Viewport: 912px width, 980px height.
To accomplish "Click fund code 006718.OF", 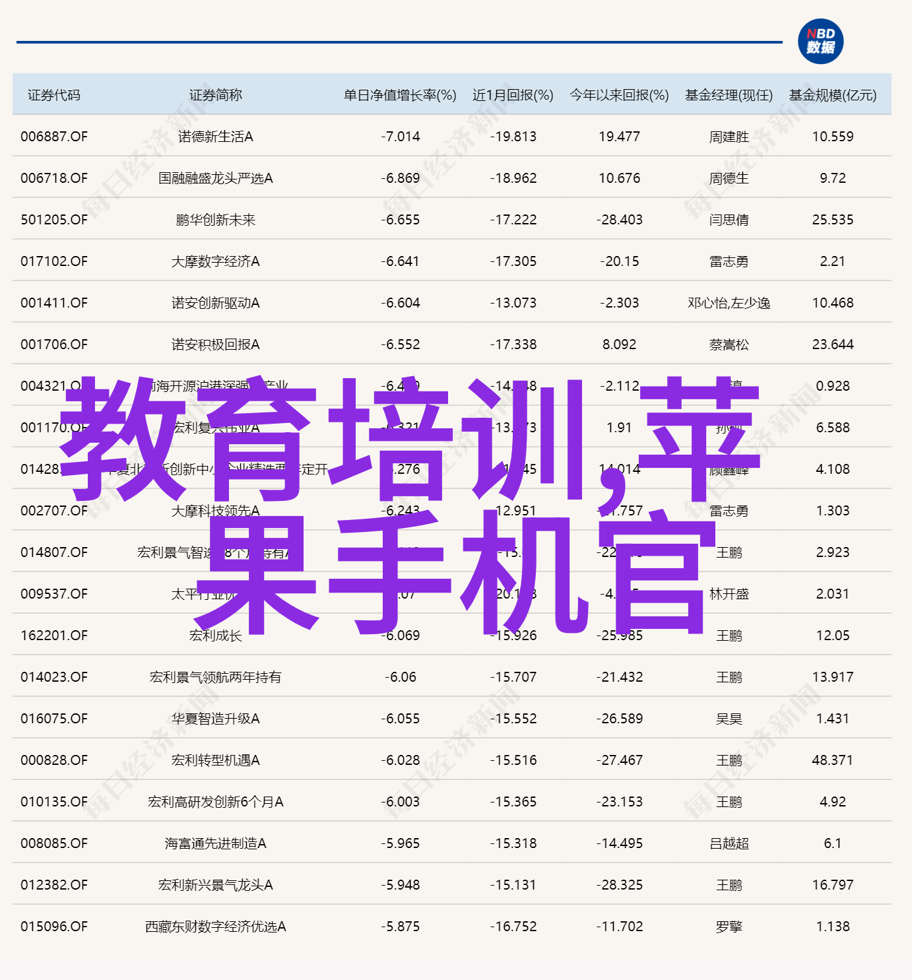I will pos(54,178).
